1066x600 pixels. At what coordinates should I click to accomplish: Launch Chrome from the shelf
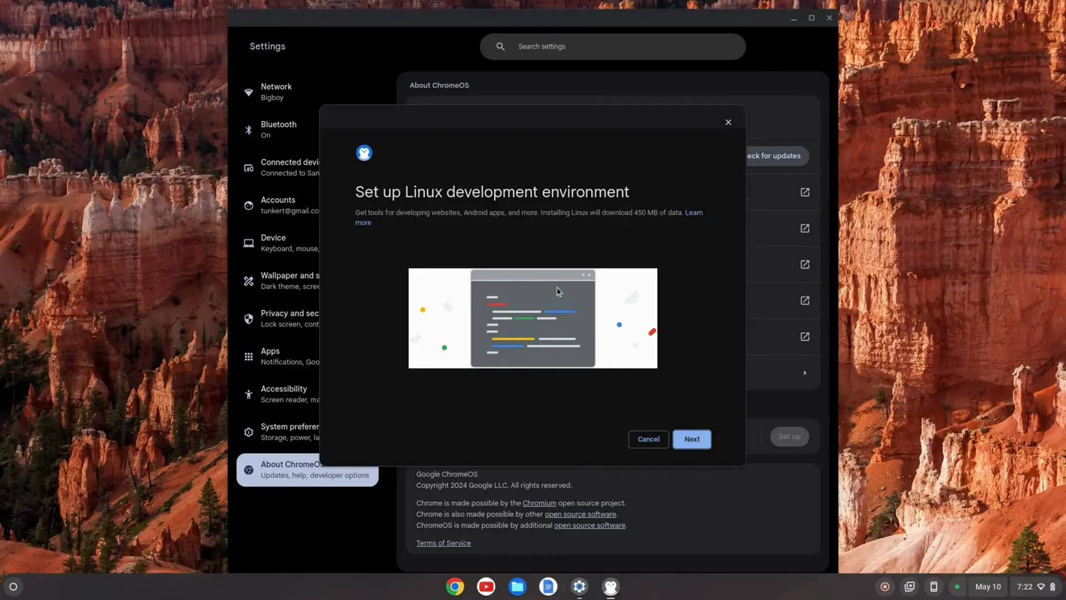tap(455, 587)
